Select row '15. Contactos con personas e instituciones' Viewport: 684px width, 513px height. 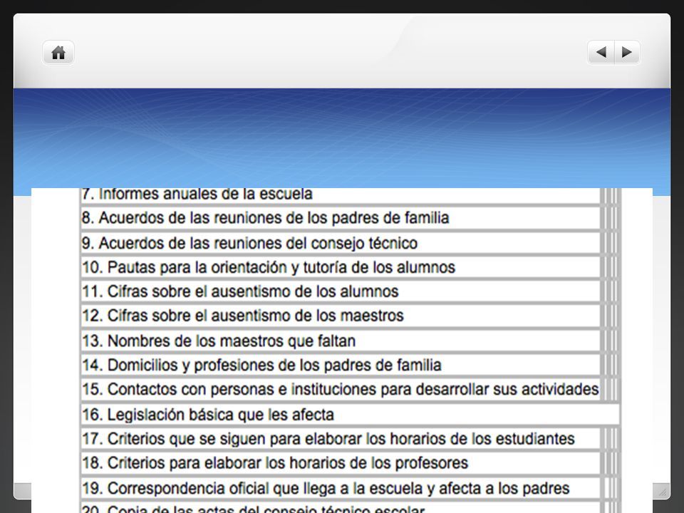tap(341, 390)
